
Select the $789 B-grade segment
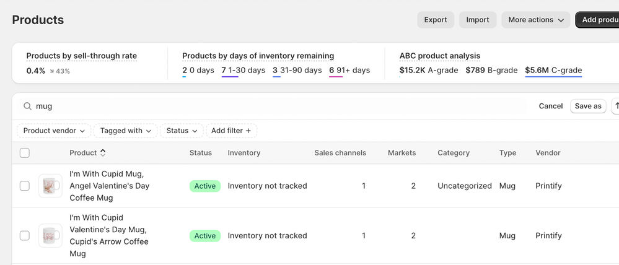pos(491,71)
